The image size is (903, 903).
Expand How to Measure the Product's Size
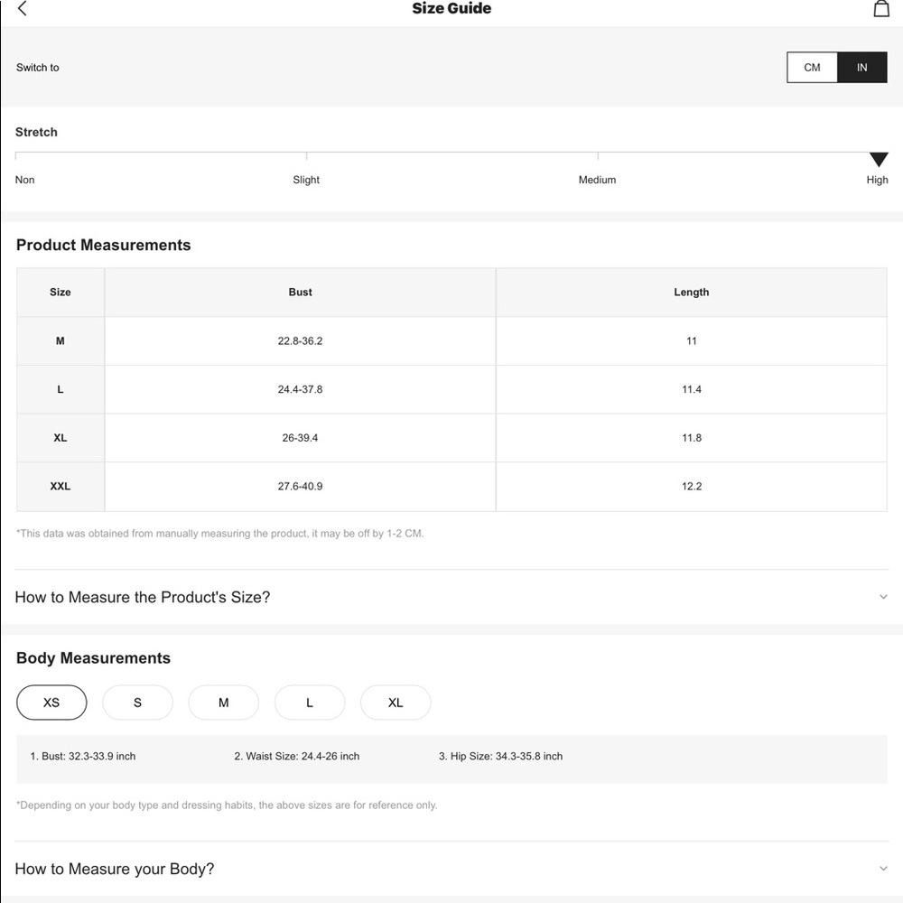451,597
